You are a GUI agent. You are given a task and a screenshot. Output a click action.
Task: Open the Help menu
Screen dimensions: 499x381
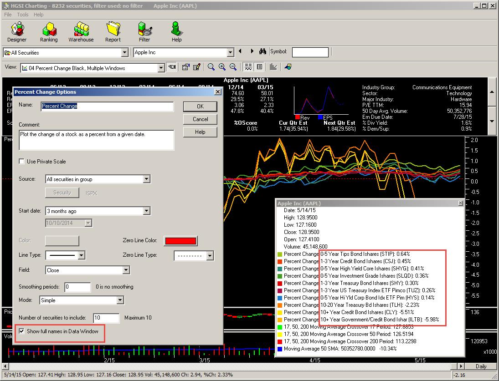[38, 15]
